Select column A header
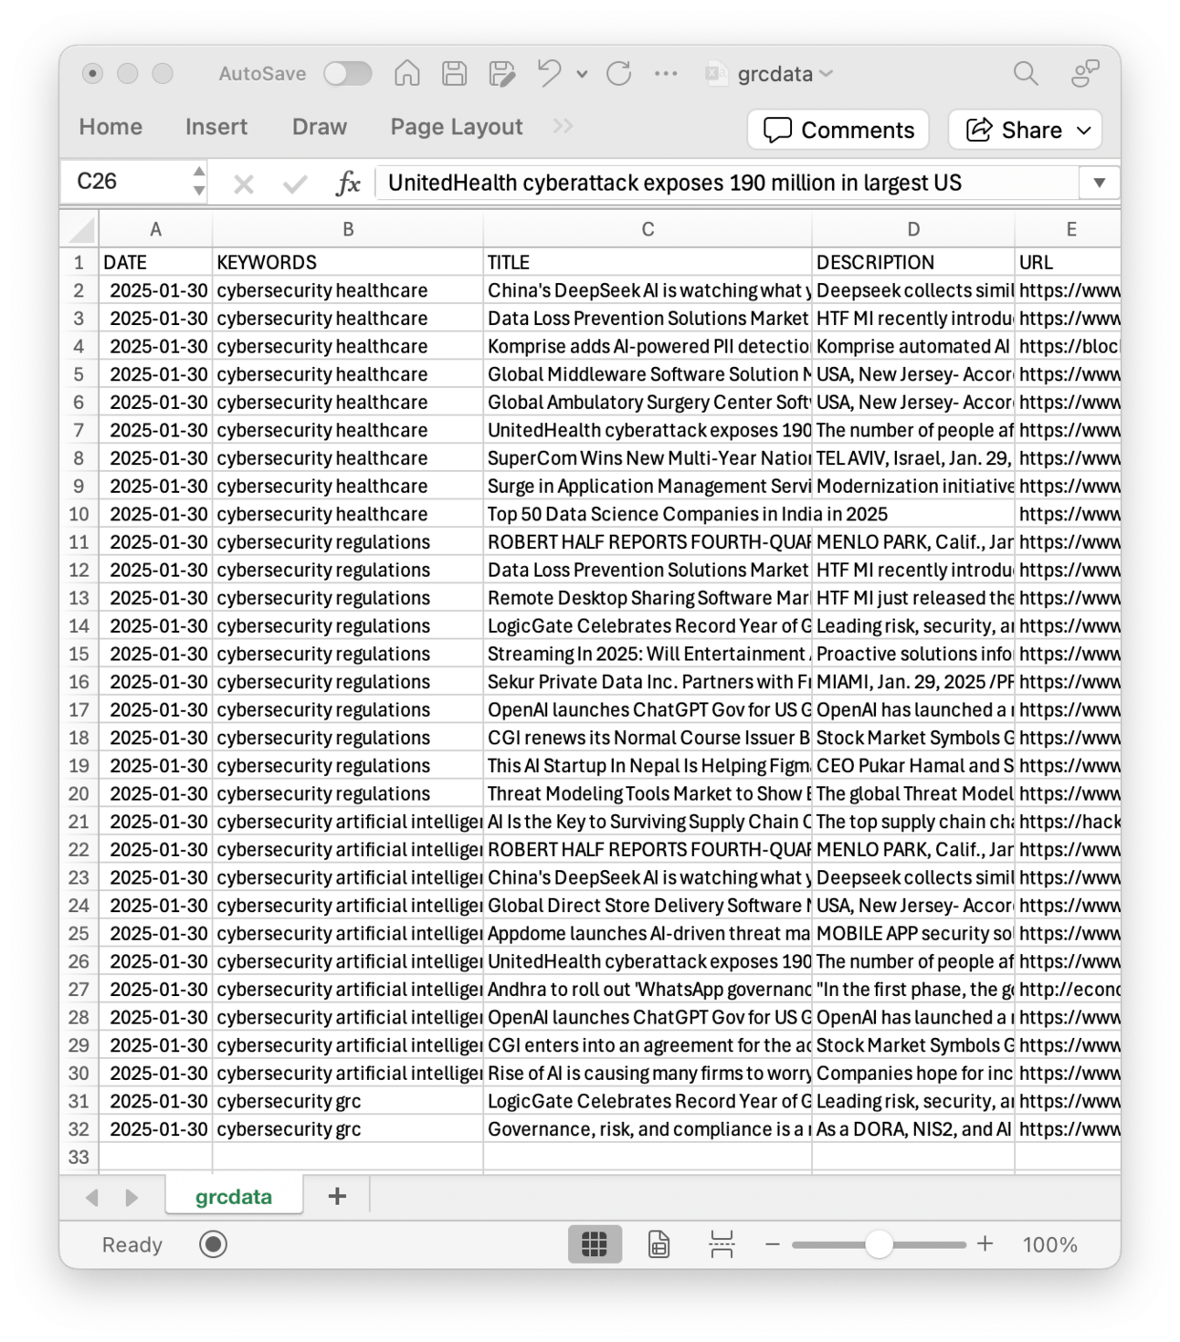 click(155, 229)
